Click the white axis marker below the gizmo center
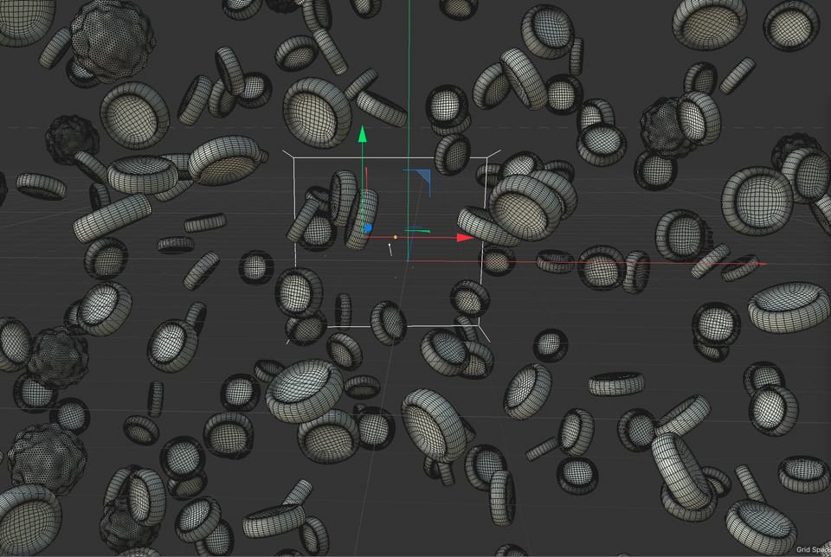831x557 pixels. 390,248
